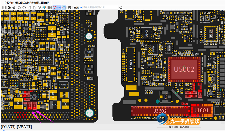The width and height of the screenshot is (225, 131).
Task: Select the P40Pro-HN2ELSAMP pdf tab
Action: [x=26, y=3]
